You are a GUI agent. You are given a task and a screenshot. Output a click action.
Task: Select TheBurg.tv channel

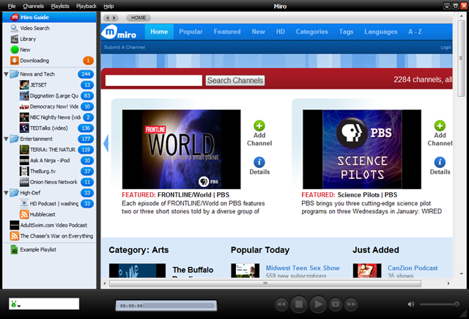(x=49, y=171)
